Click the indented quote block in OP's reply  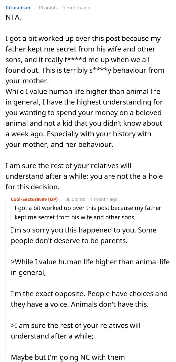coord(88,213)
